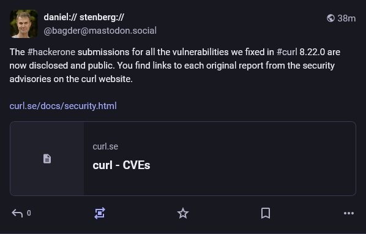Viewport: 366px width, 234px height.
Task: Click the post body text to expand
Action: pyautogui.click(x=175, y=66)
